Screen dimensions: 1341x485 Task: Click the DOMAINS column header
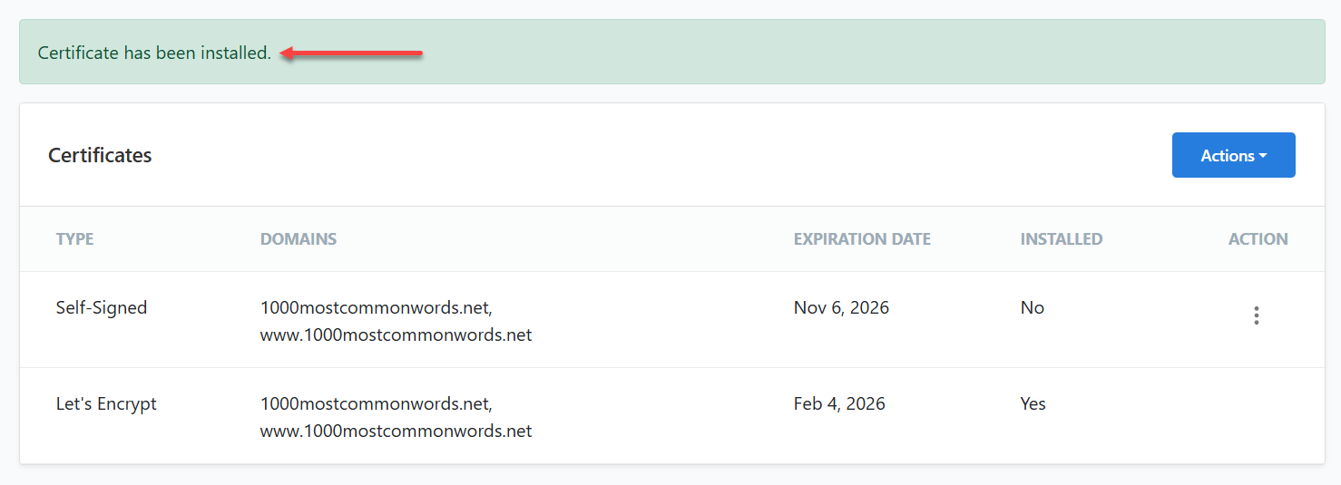pyautogui.click(x=298, y=239)
